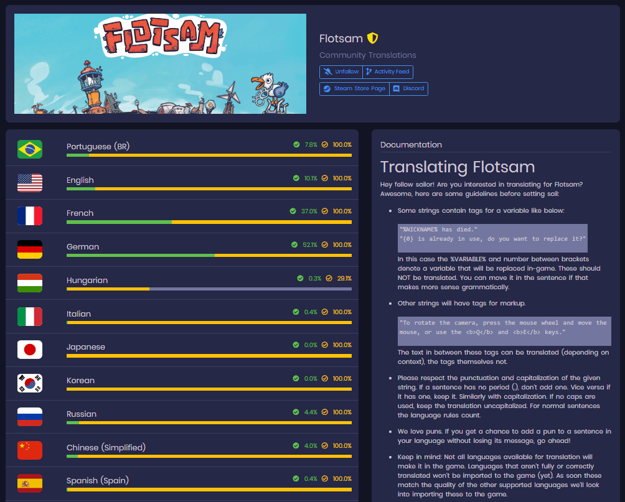Click green translated checkmark icon for Korean

pos(296,378)
